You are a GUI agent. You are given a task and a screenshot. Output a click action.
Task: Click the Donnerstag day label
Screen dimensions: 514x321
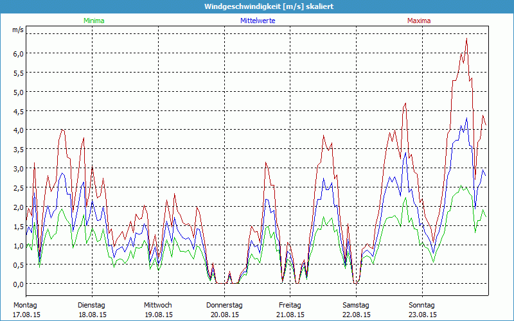[x=224, y=306]
